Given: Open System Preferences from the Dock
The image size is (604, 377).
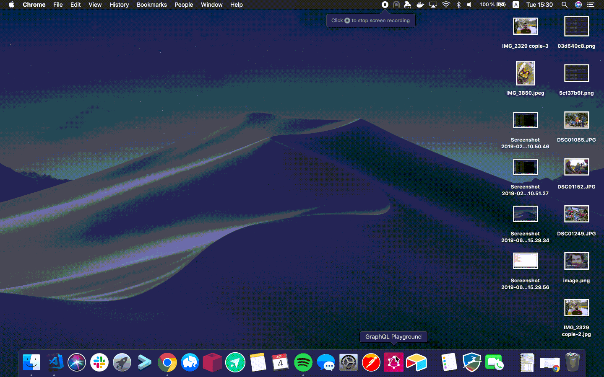Looking at the screenshot, I should (349, 362).
